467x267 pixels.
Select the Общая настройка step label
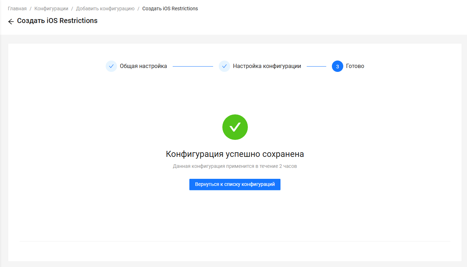point(143,66)
